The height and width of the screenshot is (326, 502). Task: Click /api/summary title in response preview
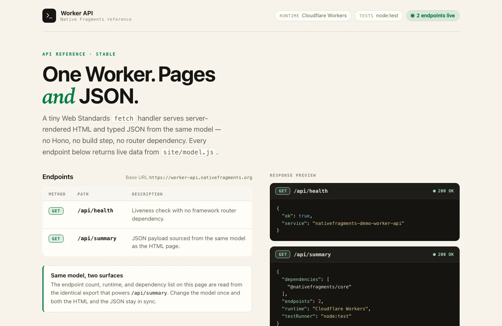pos(312,254)
